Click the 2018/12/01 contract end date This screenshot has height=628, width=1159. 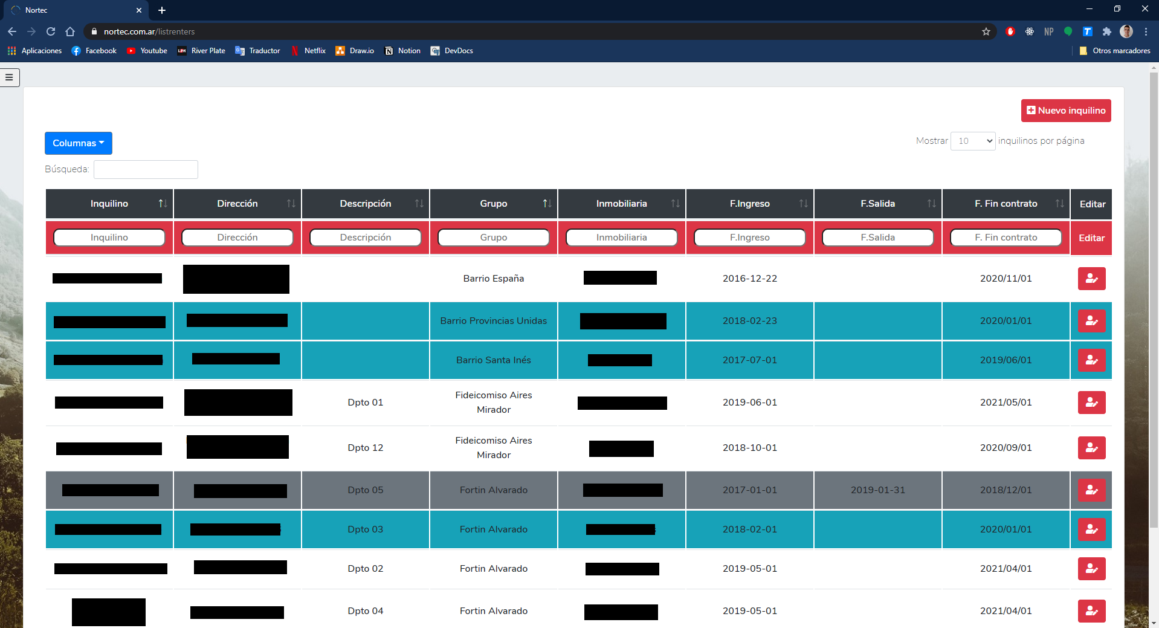1006,490
